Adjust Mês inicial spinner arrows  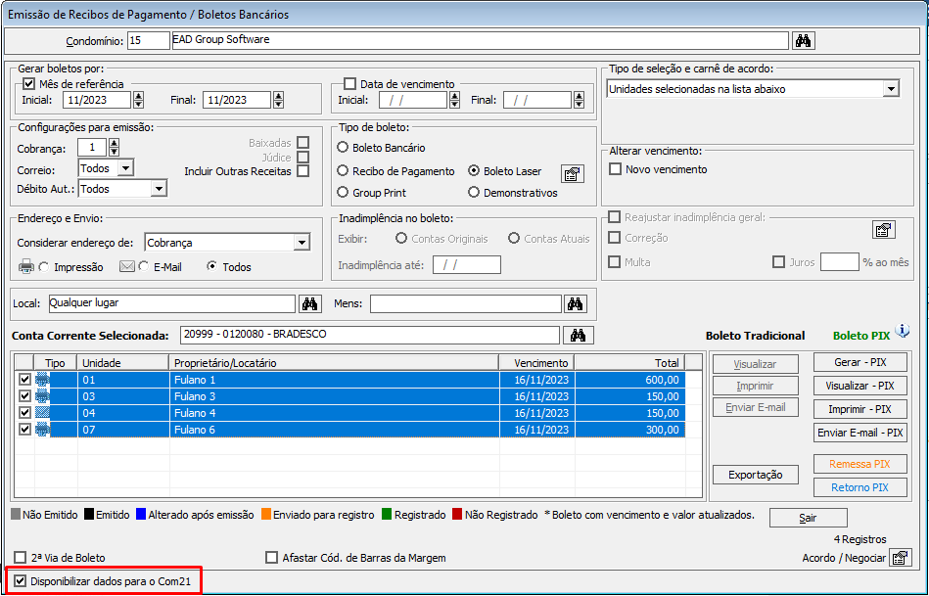click(x=138, y=100)
